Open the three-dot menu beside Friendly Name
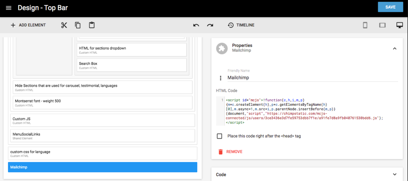The height and width of the screenshot is (181, 408). point(221,78)
